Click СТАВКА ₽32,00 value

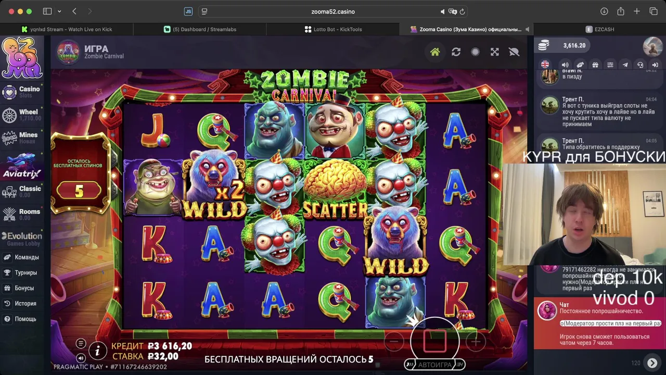pos(163,356)
